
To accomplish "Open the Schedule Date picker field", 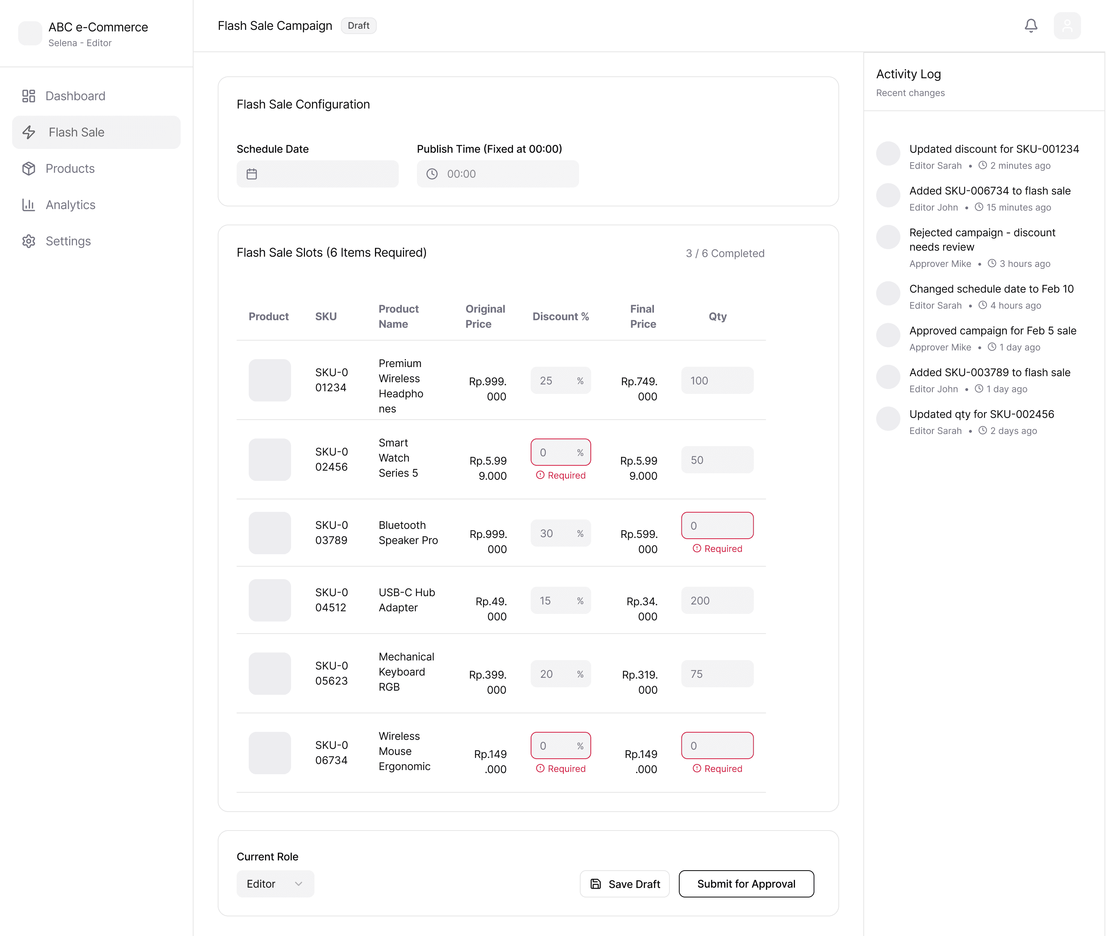I will tap(317, 174).
